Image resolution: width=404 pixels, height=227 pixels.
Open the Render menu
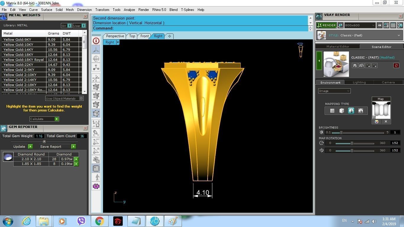coord(144,10)
